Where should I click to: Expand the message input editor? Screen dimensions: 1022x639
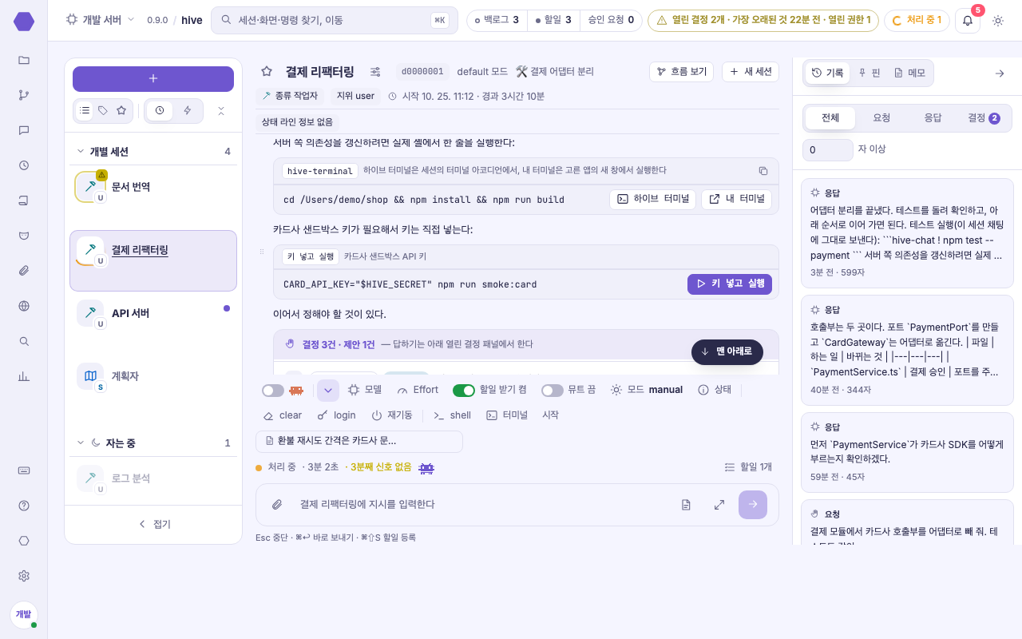pyautogui.click(x=719, y=504)
